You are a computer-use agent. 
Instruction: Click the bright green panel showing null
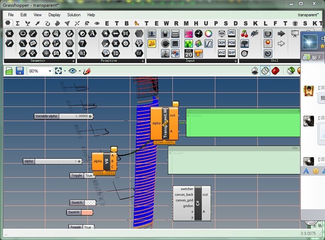[243, 123]
